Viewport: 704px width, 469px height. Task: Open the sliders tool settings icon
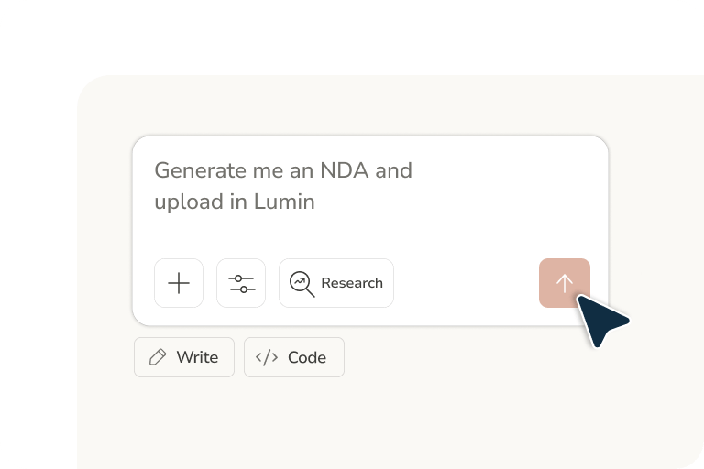(241, 283)
